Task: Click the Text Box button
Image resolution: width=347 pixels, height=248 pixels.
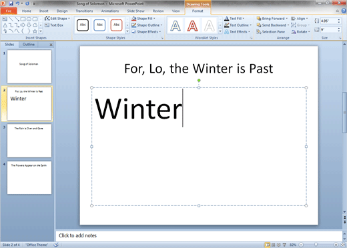Action: (54, 25)
